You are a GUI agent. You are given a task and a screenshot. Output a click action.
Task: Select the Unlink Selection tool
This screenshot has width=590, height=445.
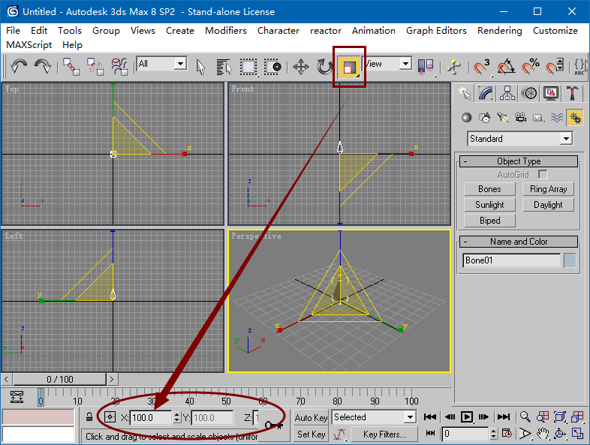pyautogui.click(x=95, y=67)
